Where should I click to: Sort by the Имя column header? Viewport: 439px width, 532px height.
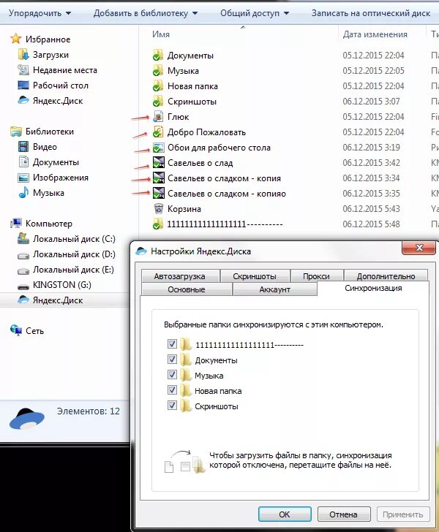point(160,34)
